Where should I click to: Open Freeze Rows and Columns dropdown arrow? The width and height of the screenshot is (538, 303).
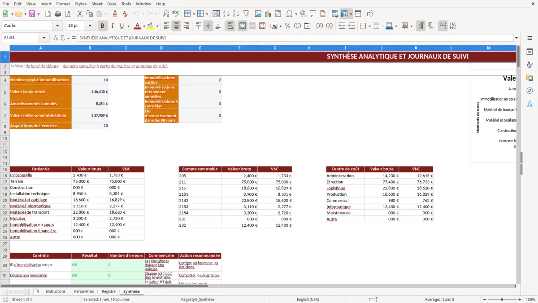[351, 14]
